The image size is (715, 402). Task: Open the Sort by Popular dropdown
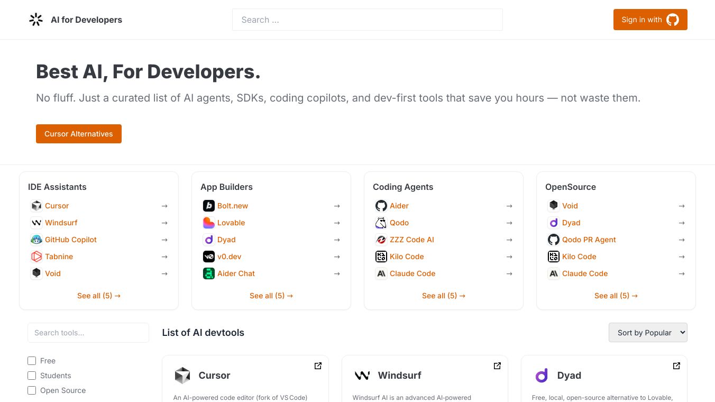tap(648, 333)
